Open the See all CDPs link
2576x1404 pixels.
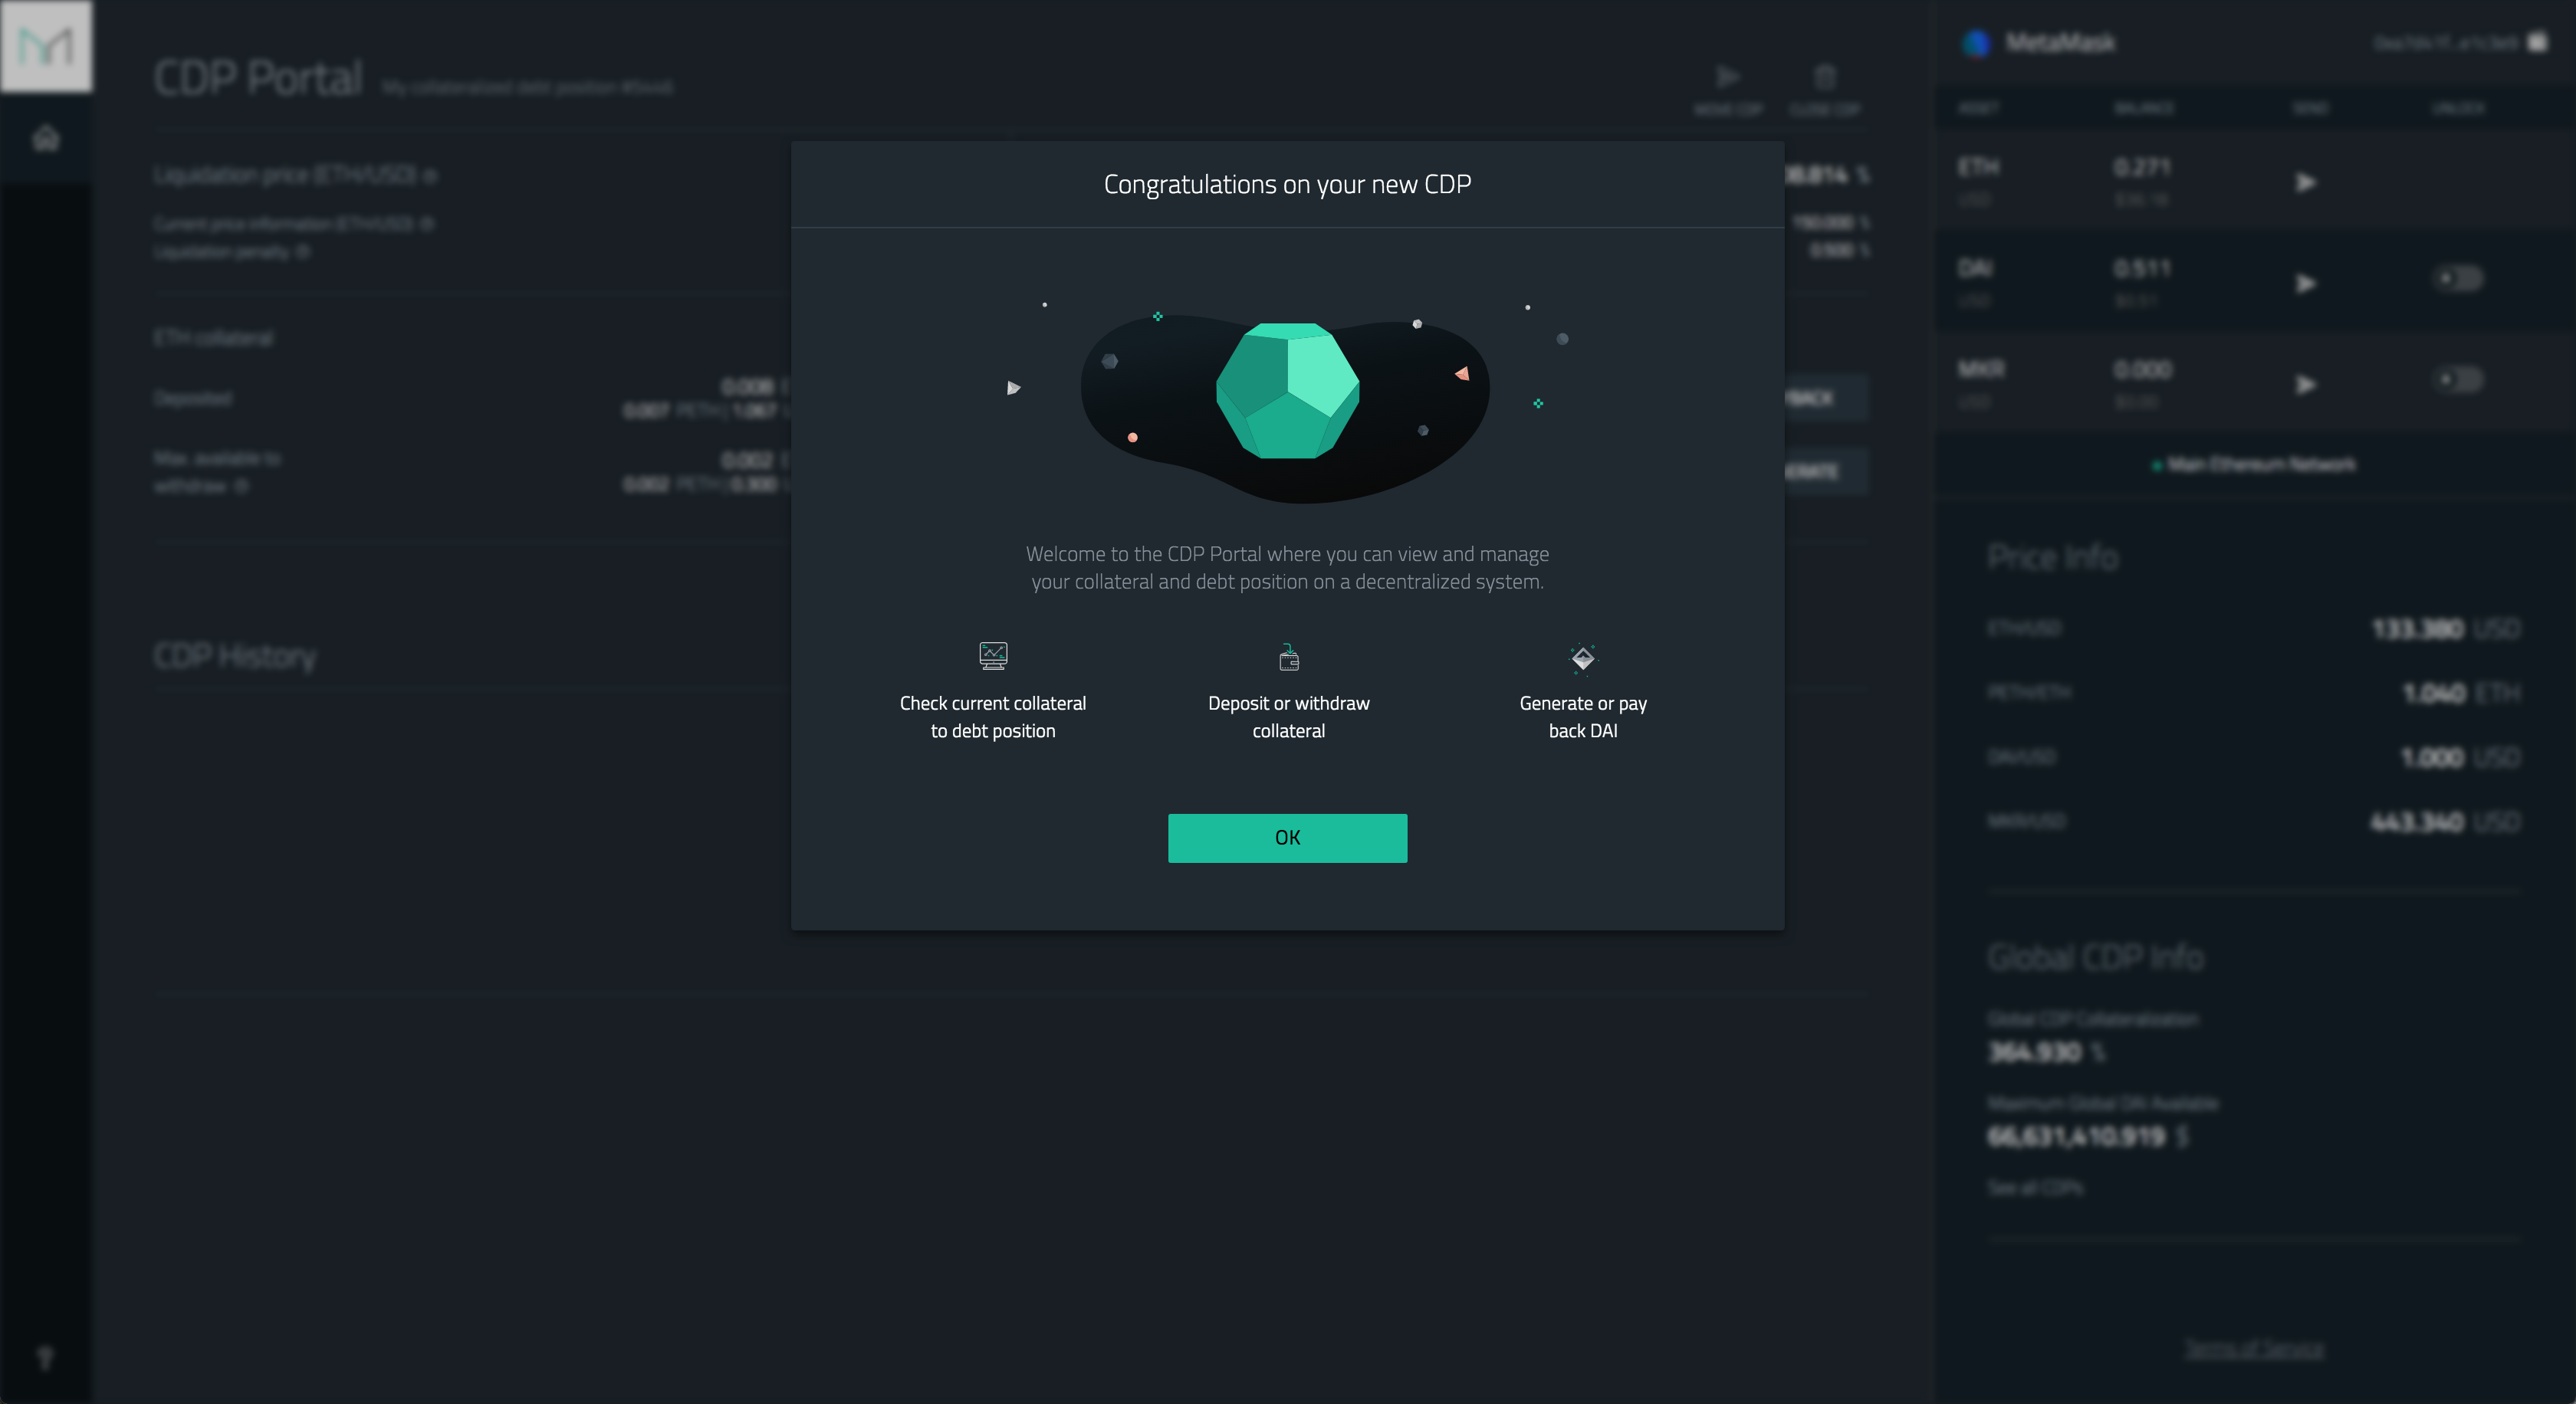point(2035,1187)
